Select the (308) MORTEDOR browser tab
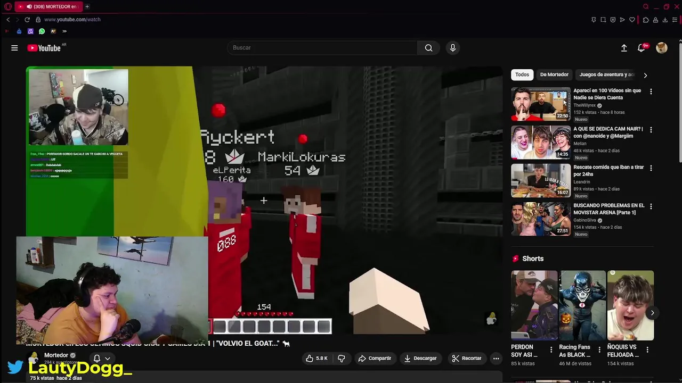The height and width of the screenshot is (383, 682). click(x=47, y=6)
